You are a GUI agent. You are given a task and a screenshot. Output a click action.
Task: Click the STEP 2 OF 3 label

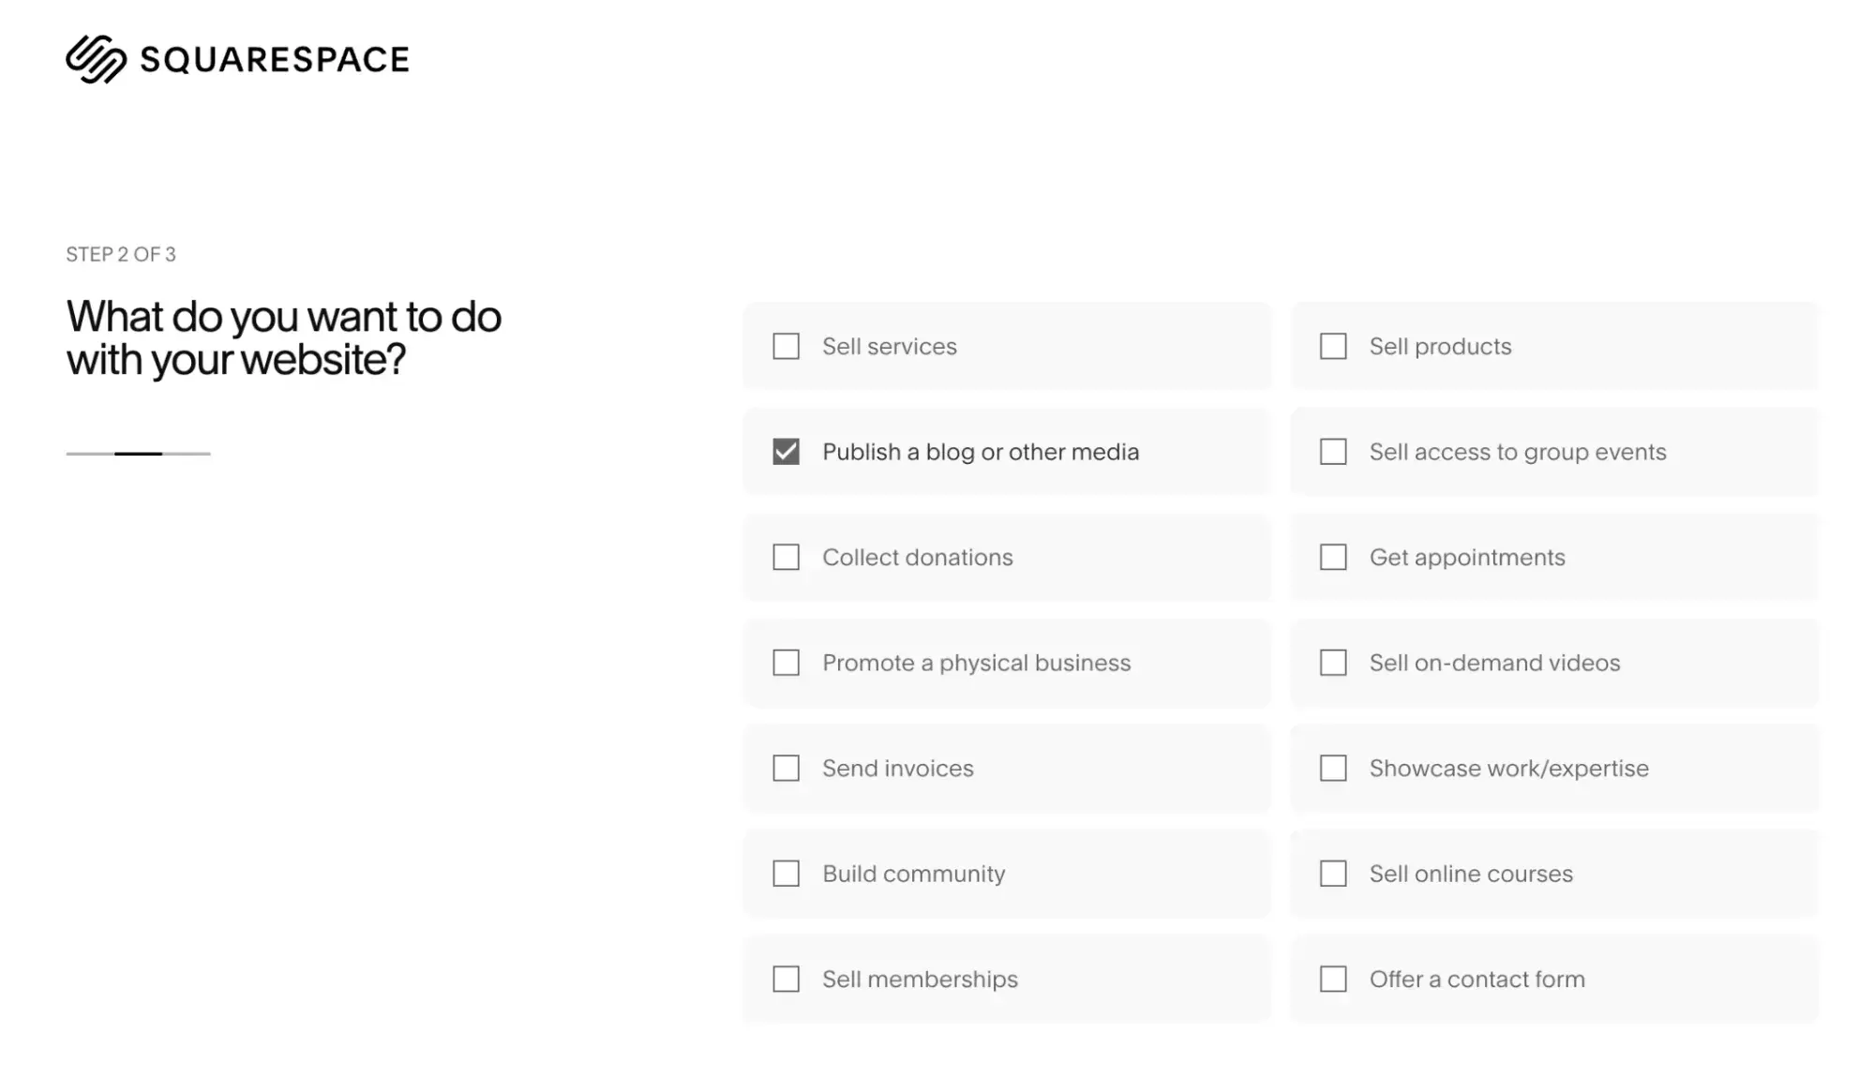121,253
